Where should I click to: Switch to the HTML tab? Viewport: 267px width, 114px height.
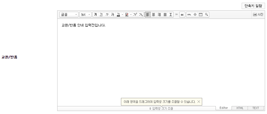click(240, 108)
